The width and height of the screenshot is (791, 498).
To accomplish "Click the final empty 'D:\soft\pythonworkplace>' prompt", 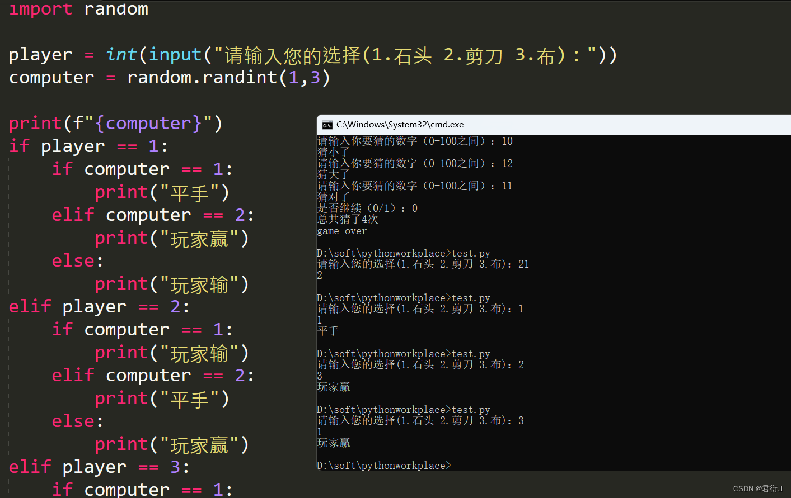I will (x=383, y=466).
